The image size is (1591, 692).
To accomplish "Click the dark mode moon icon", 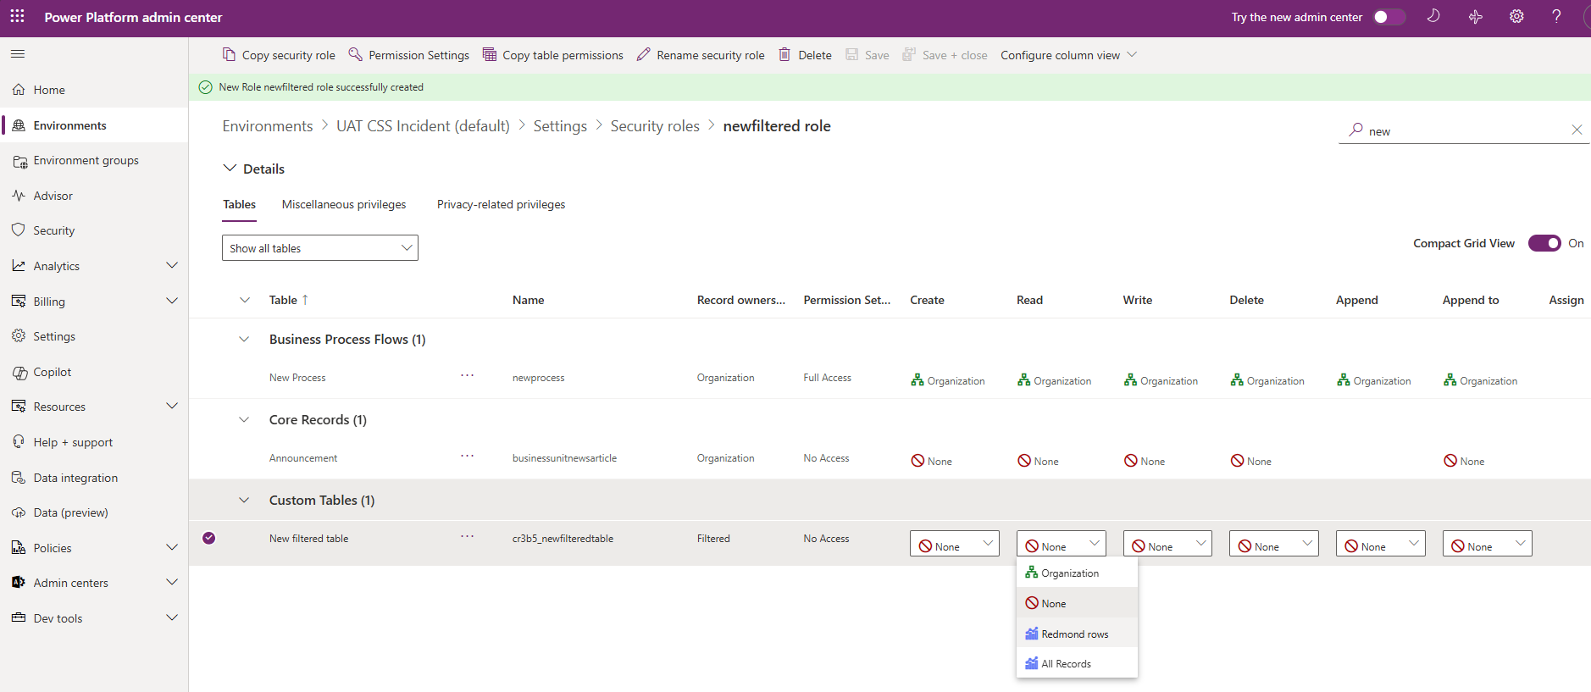I will click(1433, 16).
